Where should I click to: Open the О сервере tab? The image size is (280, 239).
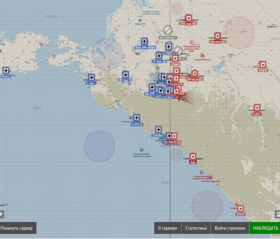(x=167, y=228)
